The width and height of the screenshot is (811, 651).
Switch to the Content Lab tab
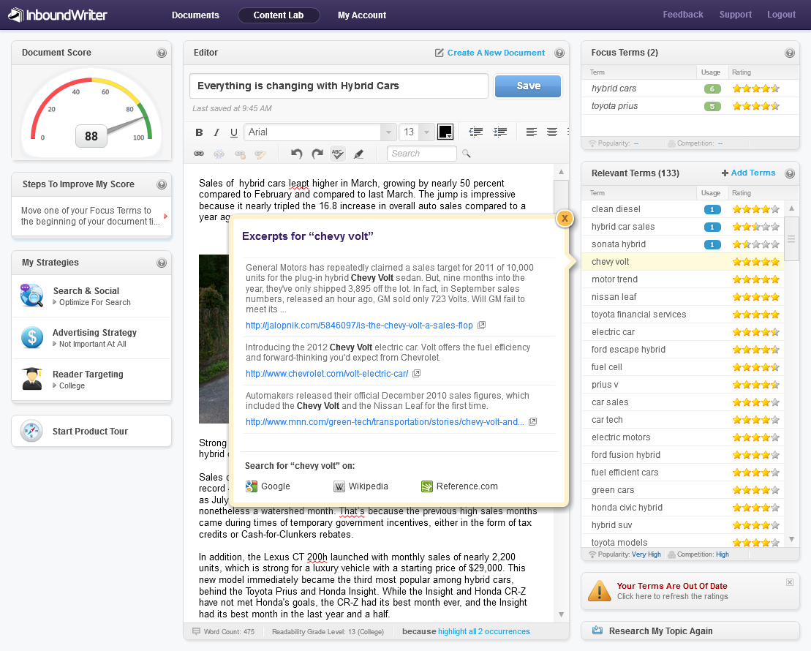pyautogui.click(x=279, y=15)
